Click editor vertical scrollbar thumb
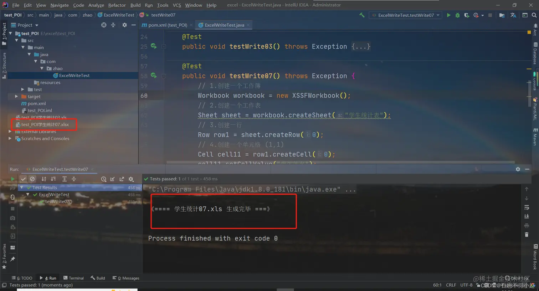 [529, 94]
